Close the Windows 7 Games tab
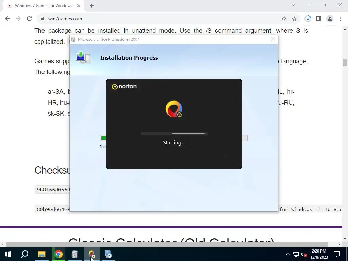The image size is (348, 261). point(79,6)
